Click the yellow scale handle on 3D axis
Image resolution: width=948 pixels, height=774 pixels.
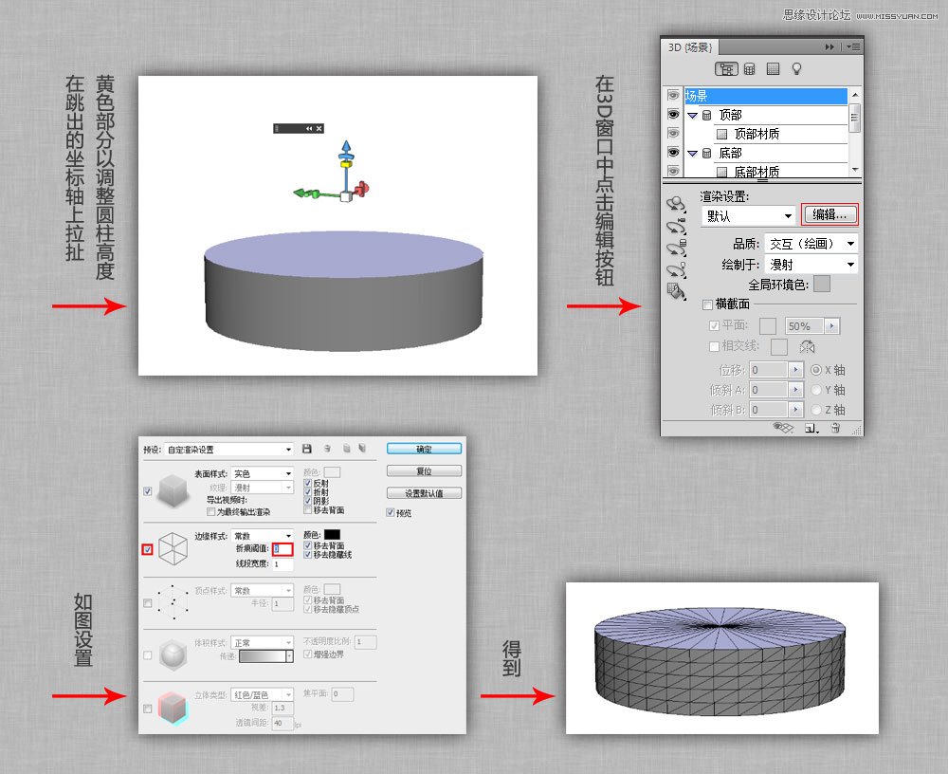(346, 163)
